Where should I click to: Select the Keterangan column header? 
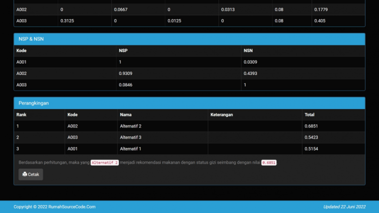coord(222,115)
